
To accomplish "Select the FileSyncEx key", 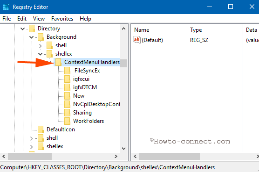I will [87, 71].
